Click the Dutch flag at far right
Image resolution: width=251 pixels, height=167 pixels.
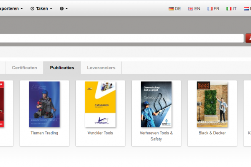(x=247, y=8)
